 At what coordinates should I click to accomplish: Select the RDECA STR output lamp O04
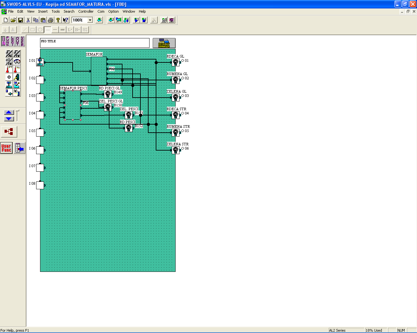(176, 115)
